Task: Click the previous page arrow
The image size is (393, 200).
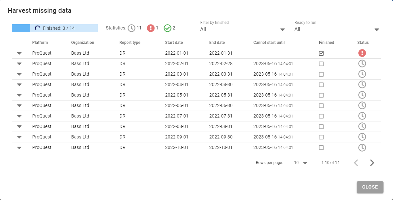Action: tap(356, 163)
